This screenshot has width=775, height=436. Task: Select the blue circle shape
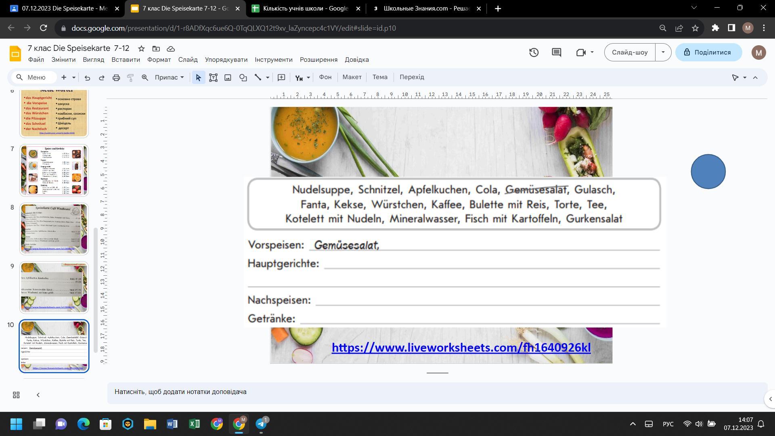click(708, 172)
